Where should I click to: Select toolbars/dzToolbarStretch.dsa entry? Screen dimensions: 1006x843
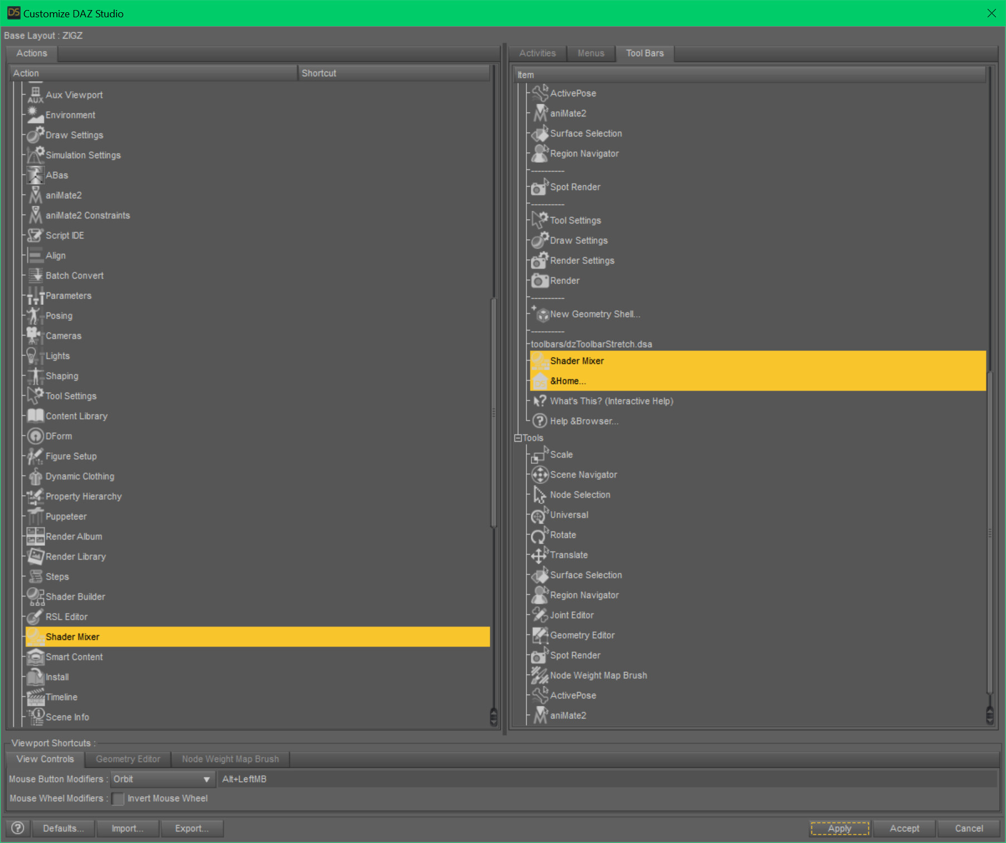point(591,344)
